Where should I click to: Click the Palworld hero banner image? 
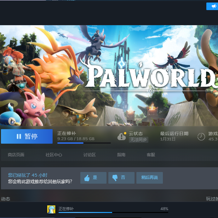(109, 76)
